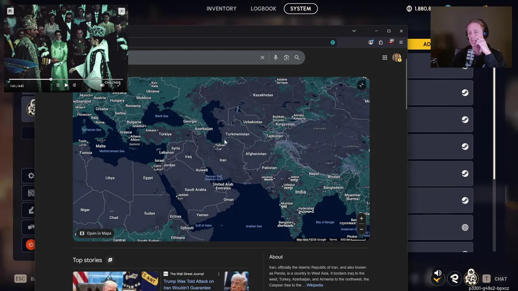The height and width of the screenshot is (291, 518).
Task: Click the ESC key prompt at bottom left
Action: pos(20,278)
